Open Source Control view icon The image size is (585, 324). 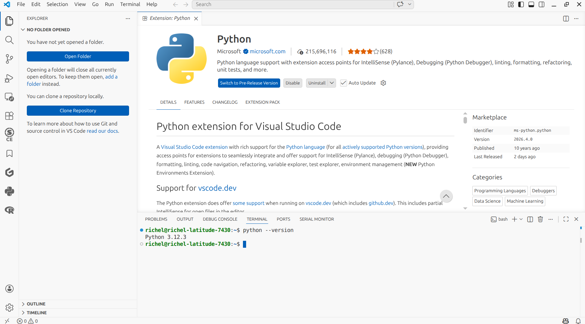9,59
